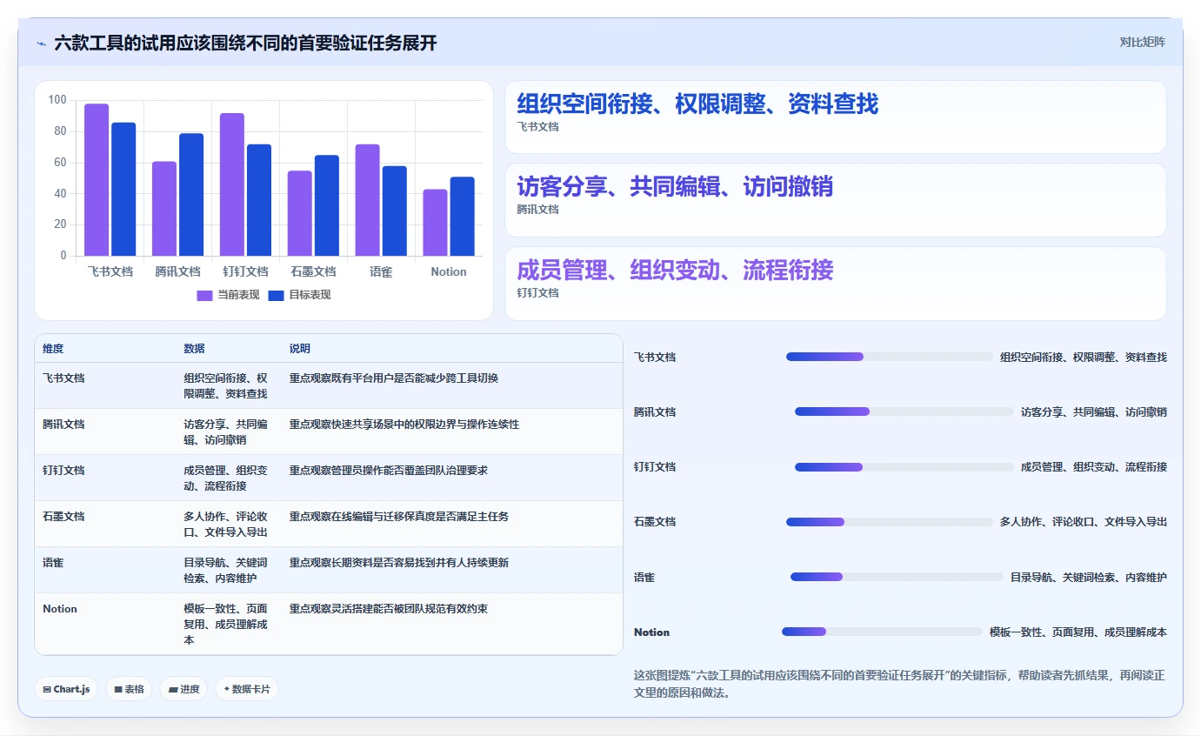
Task: Click the blue 目标表现 bar for 腾讯文档
Action: click(191, 195)
